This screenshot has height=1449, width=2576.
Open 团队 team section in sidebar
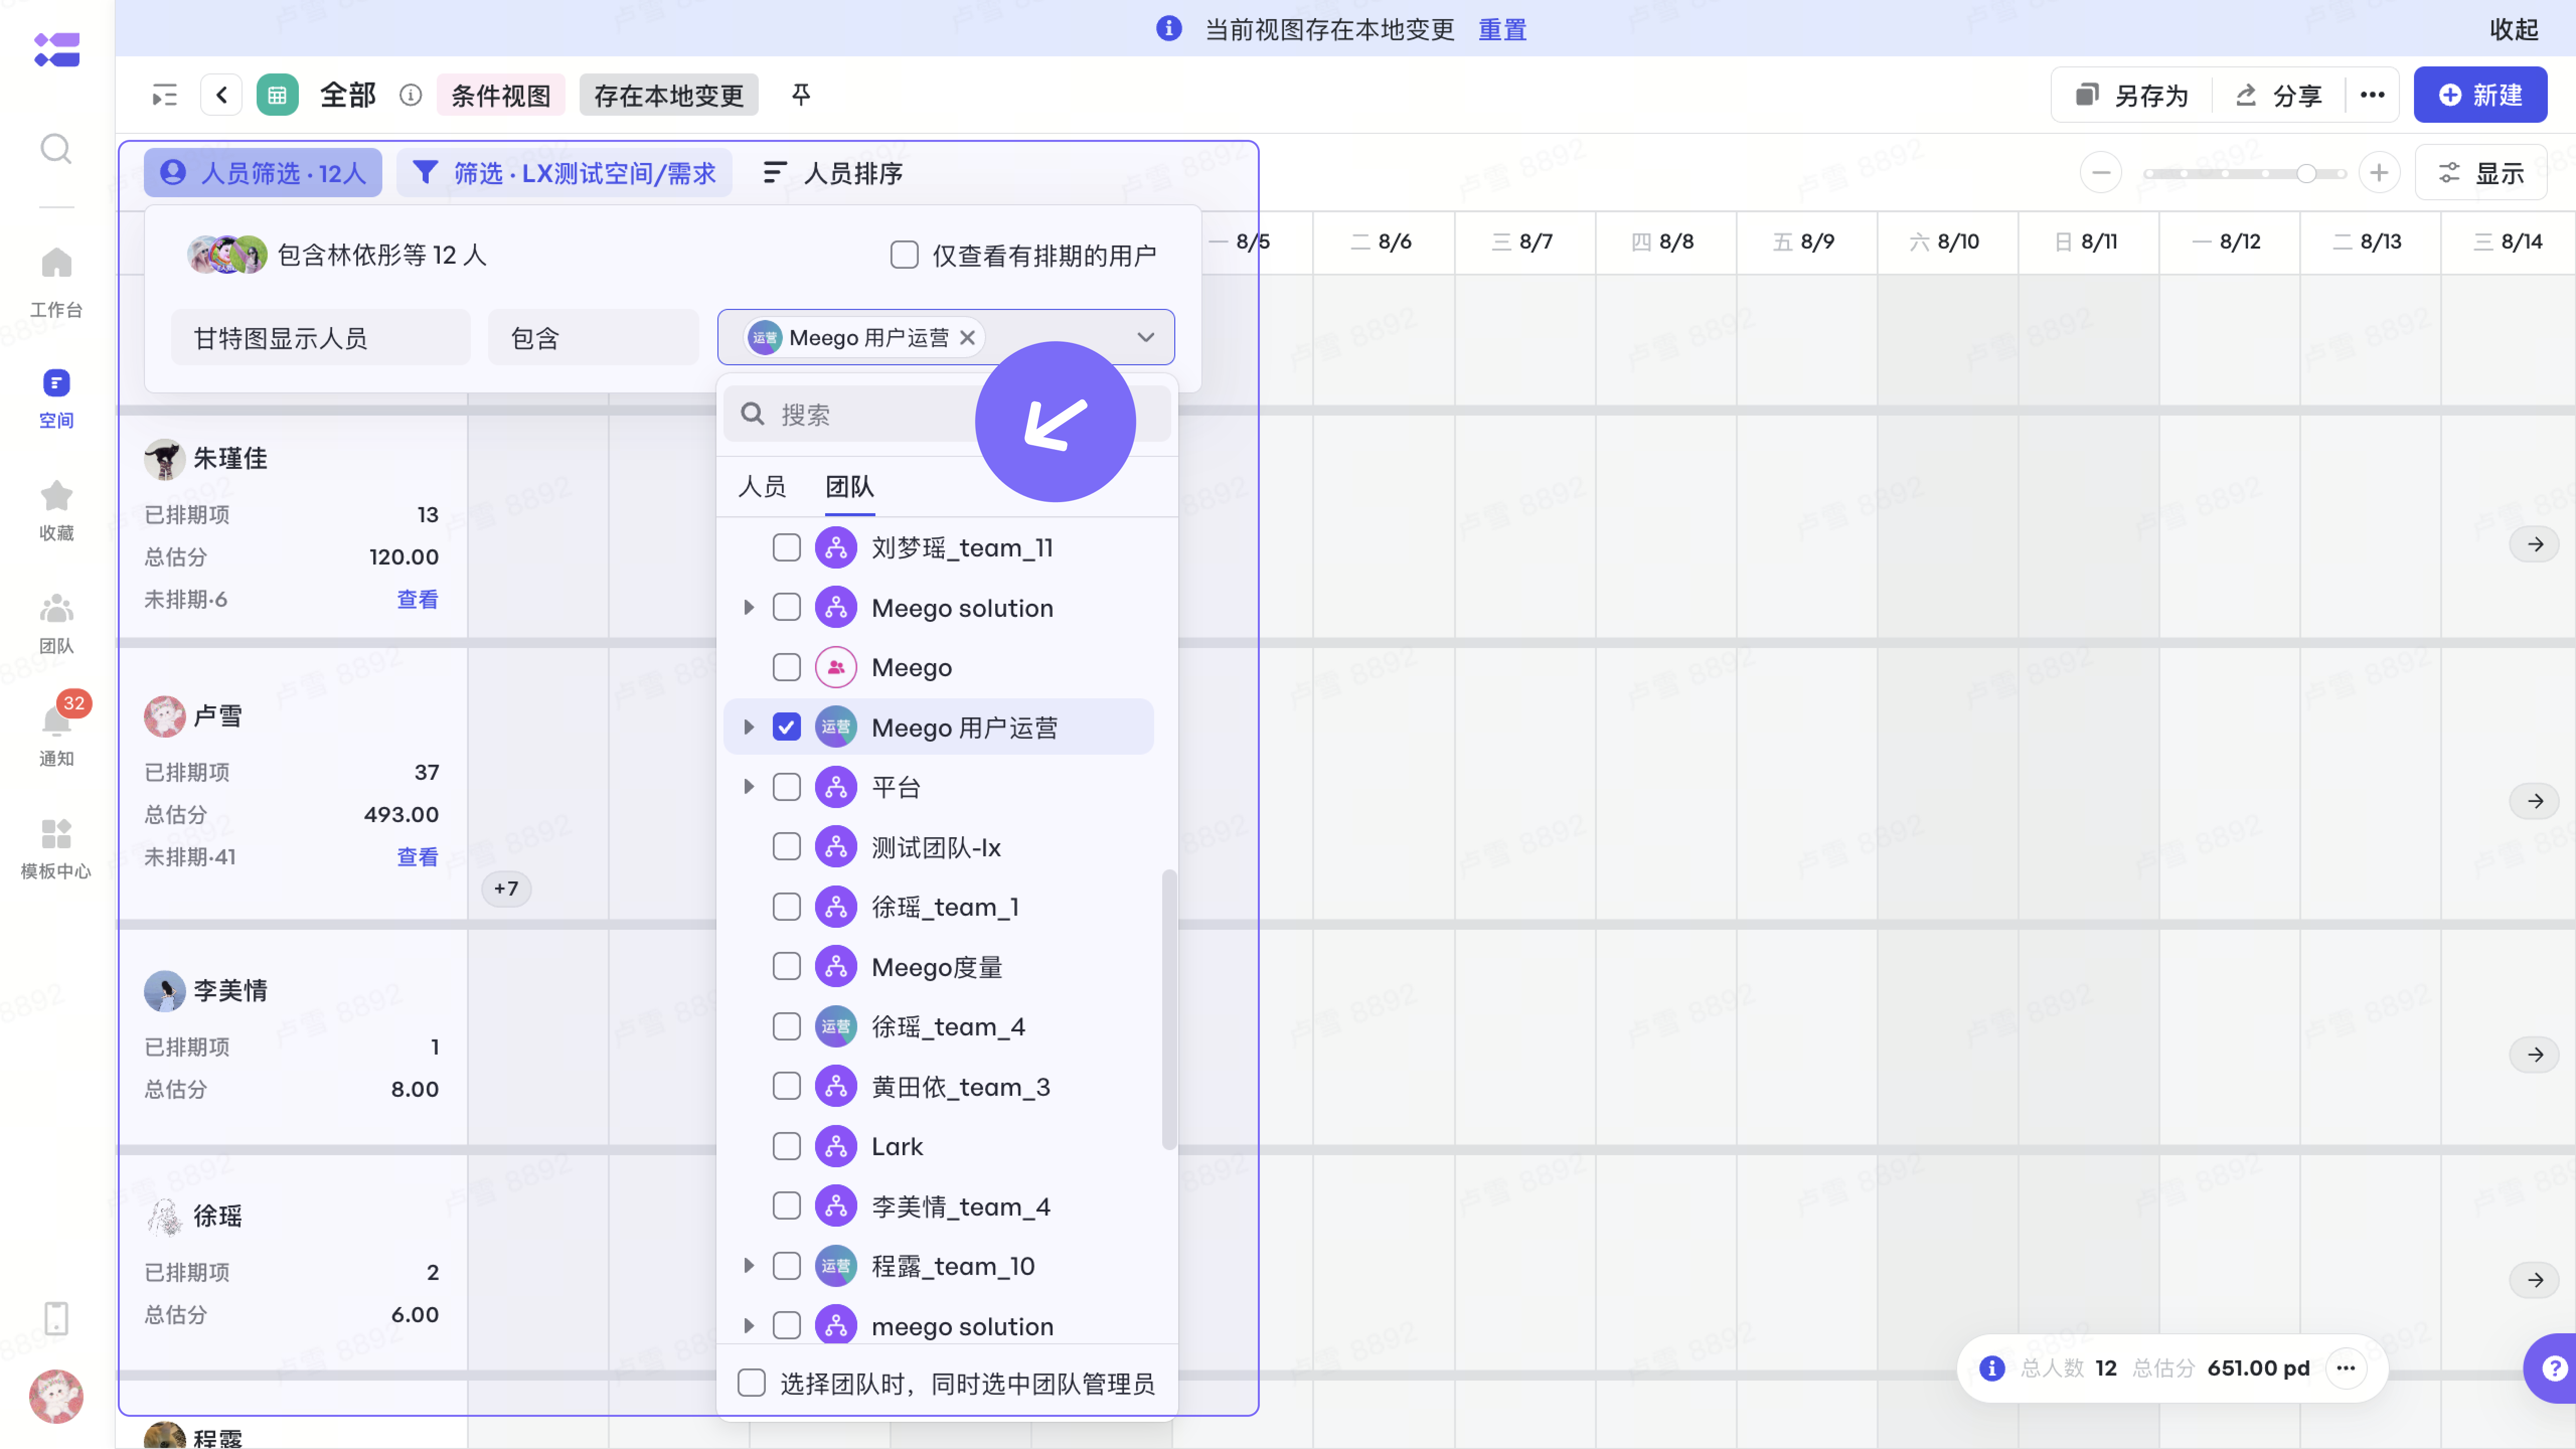click(56, 623)
